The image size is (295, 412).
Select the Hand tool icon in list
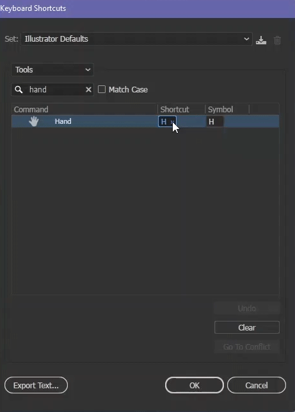[34, 121]
